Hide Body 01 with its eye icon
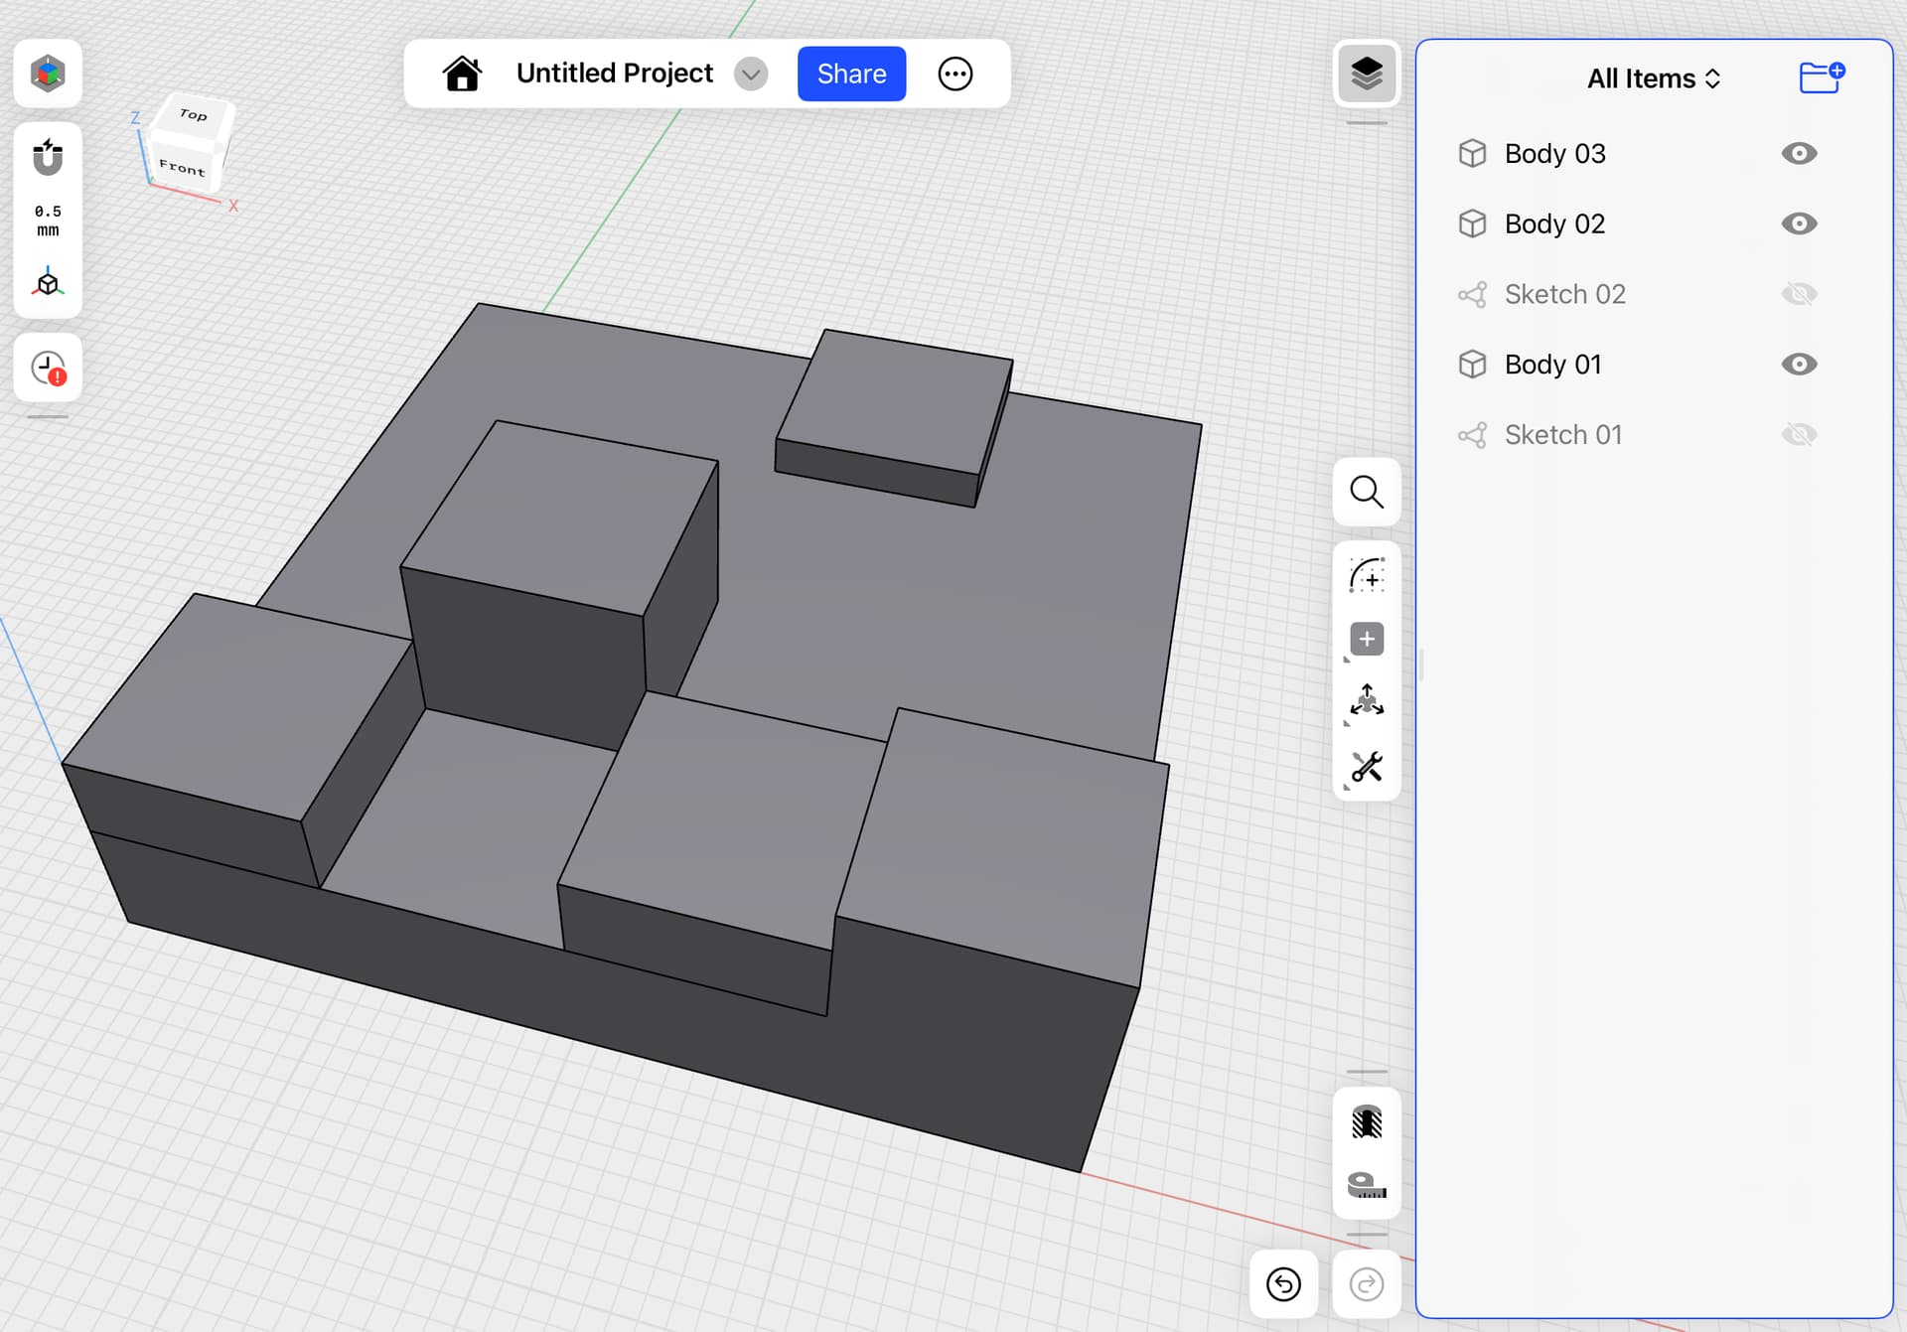This screenshot has height=1332, width=1907. (x=1799, y=365)
